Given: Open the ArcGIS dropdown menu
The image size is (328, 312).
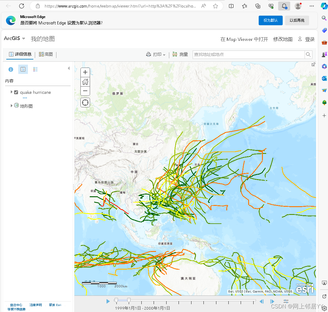Looking at the screenshot, I should coord(14,38).
